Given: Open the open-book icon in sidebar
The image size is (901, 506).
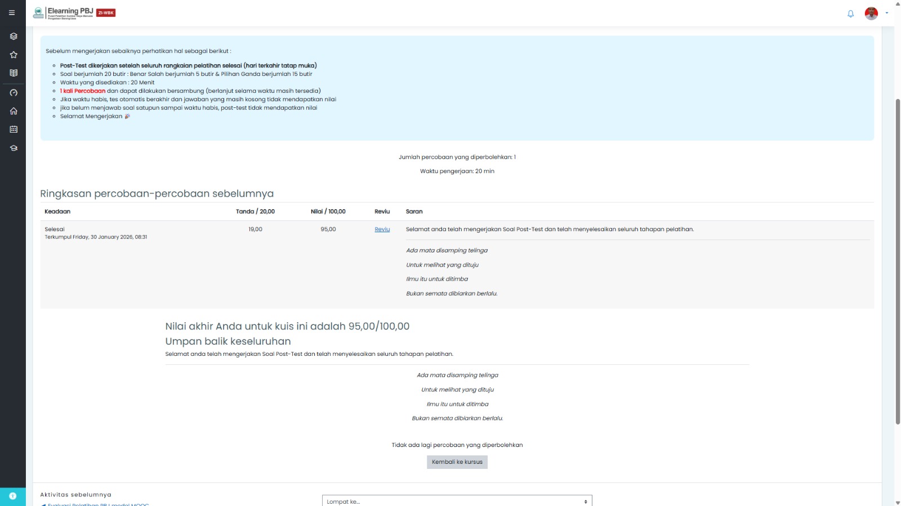Looking at the screenshot, I should pyautogui.click(x=14, y=73).
